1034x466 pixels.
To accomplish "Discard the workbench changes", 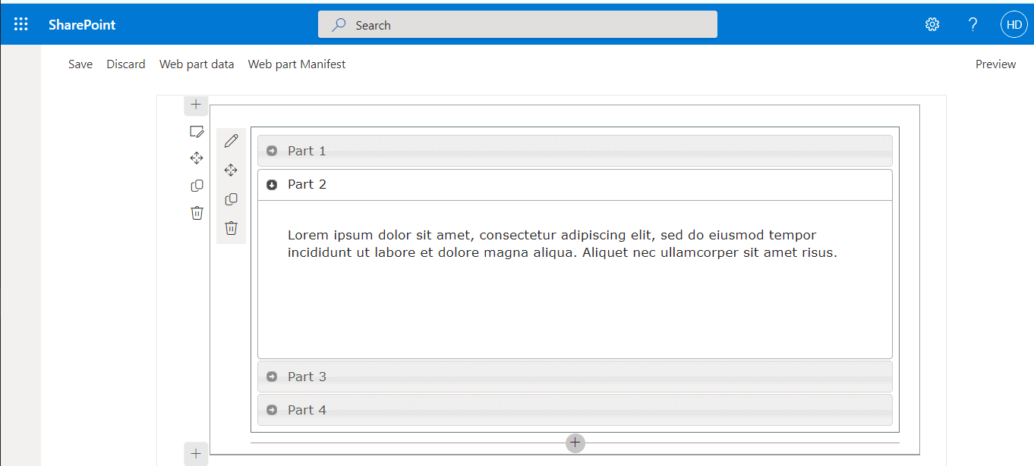I will (x=126, y=64).
